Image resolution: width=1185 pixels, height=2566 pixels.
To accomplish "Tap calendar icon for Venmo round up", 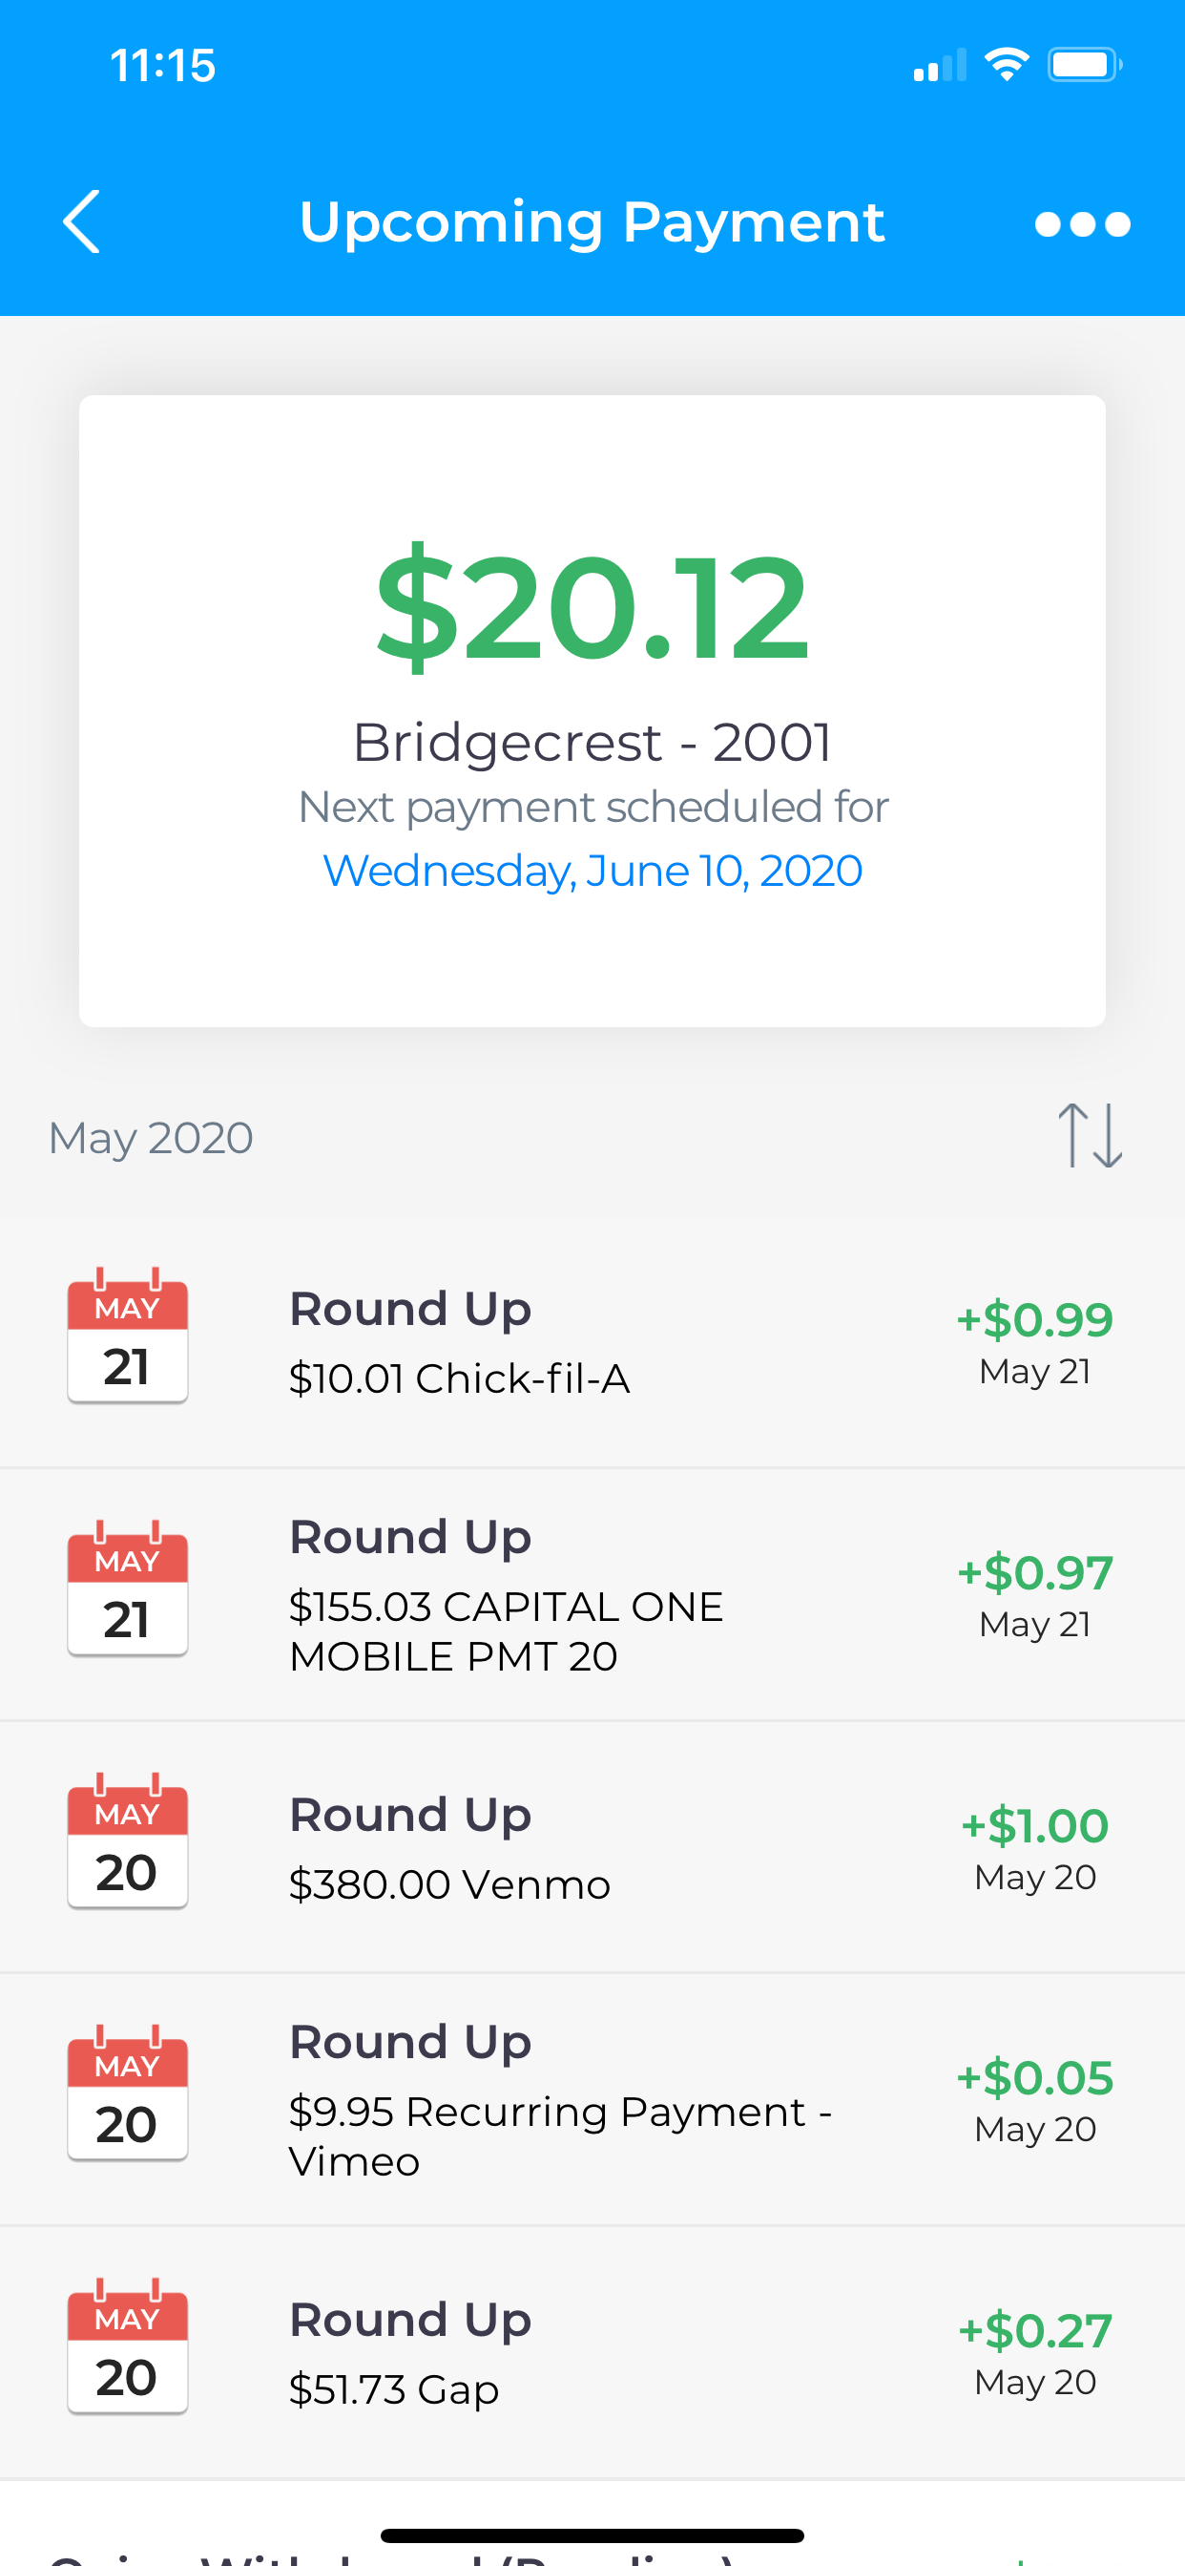I will [128, 1842].
